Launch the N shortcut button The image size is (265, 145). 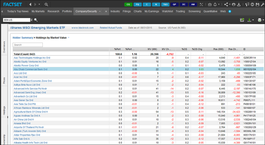156,4
